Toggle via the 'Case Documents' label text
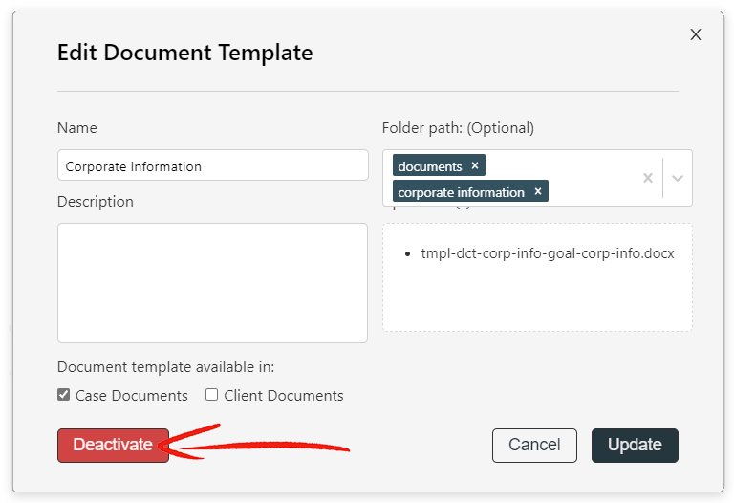The width and height of the screenshot is (734, 503). tap(132, 396)
